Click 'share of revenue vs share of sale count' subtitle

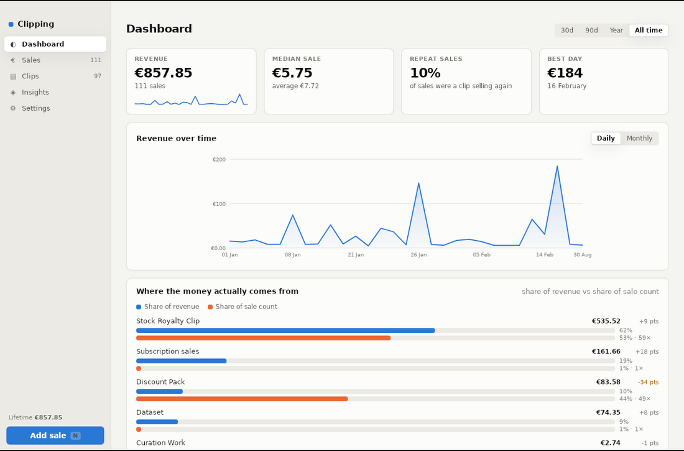(590, 292)
